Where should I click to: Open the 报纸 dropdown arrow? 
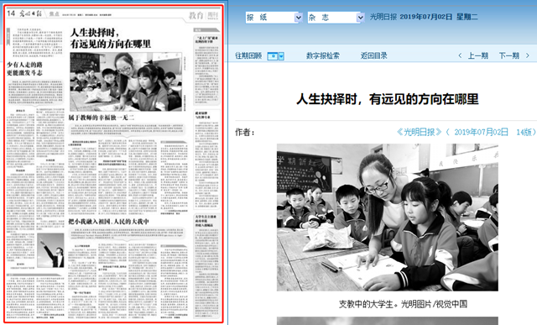299,18
